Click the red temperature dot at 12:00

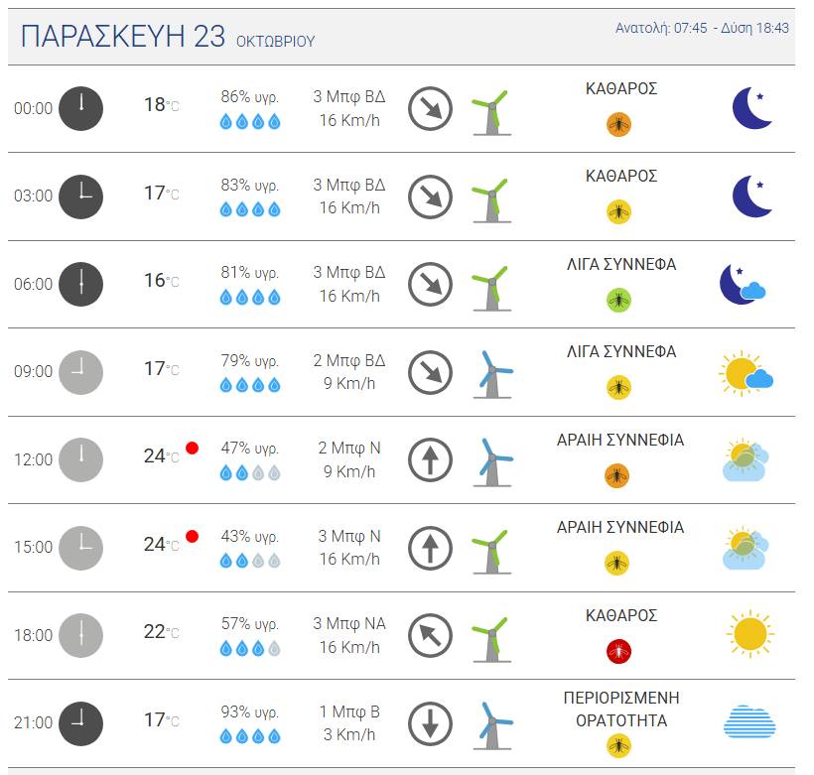192,448
